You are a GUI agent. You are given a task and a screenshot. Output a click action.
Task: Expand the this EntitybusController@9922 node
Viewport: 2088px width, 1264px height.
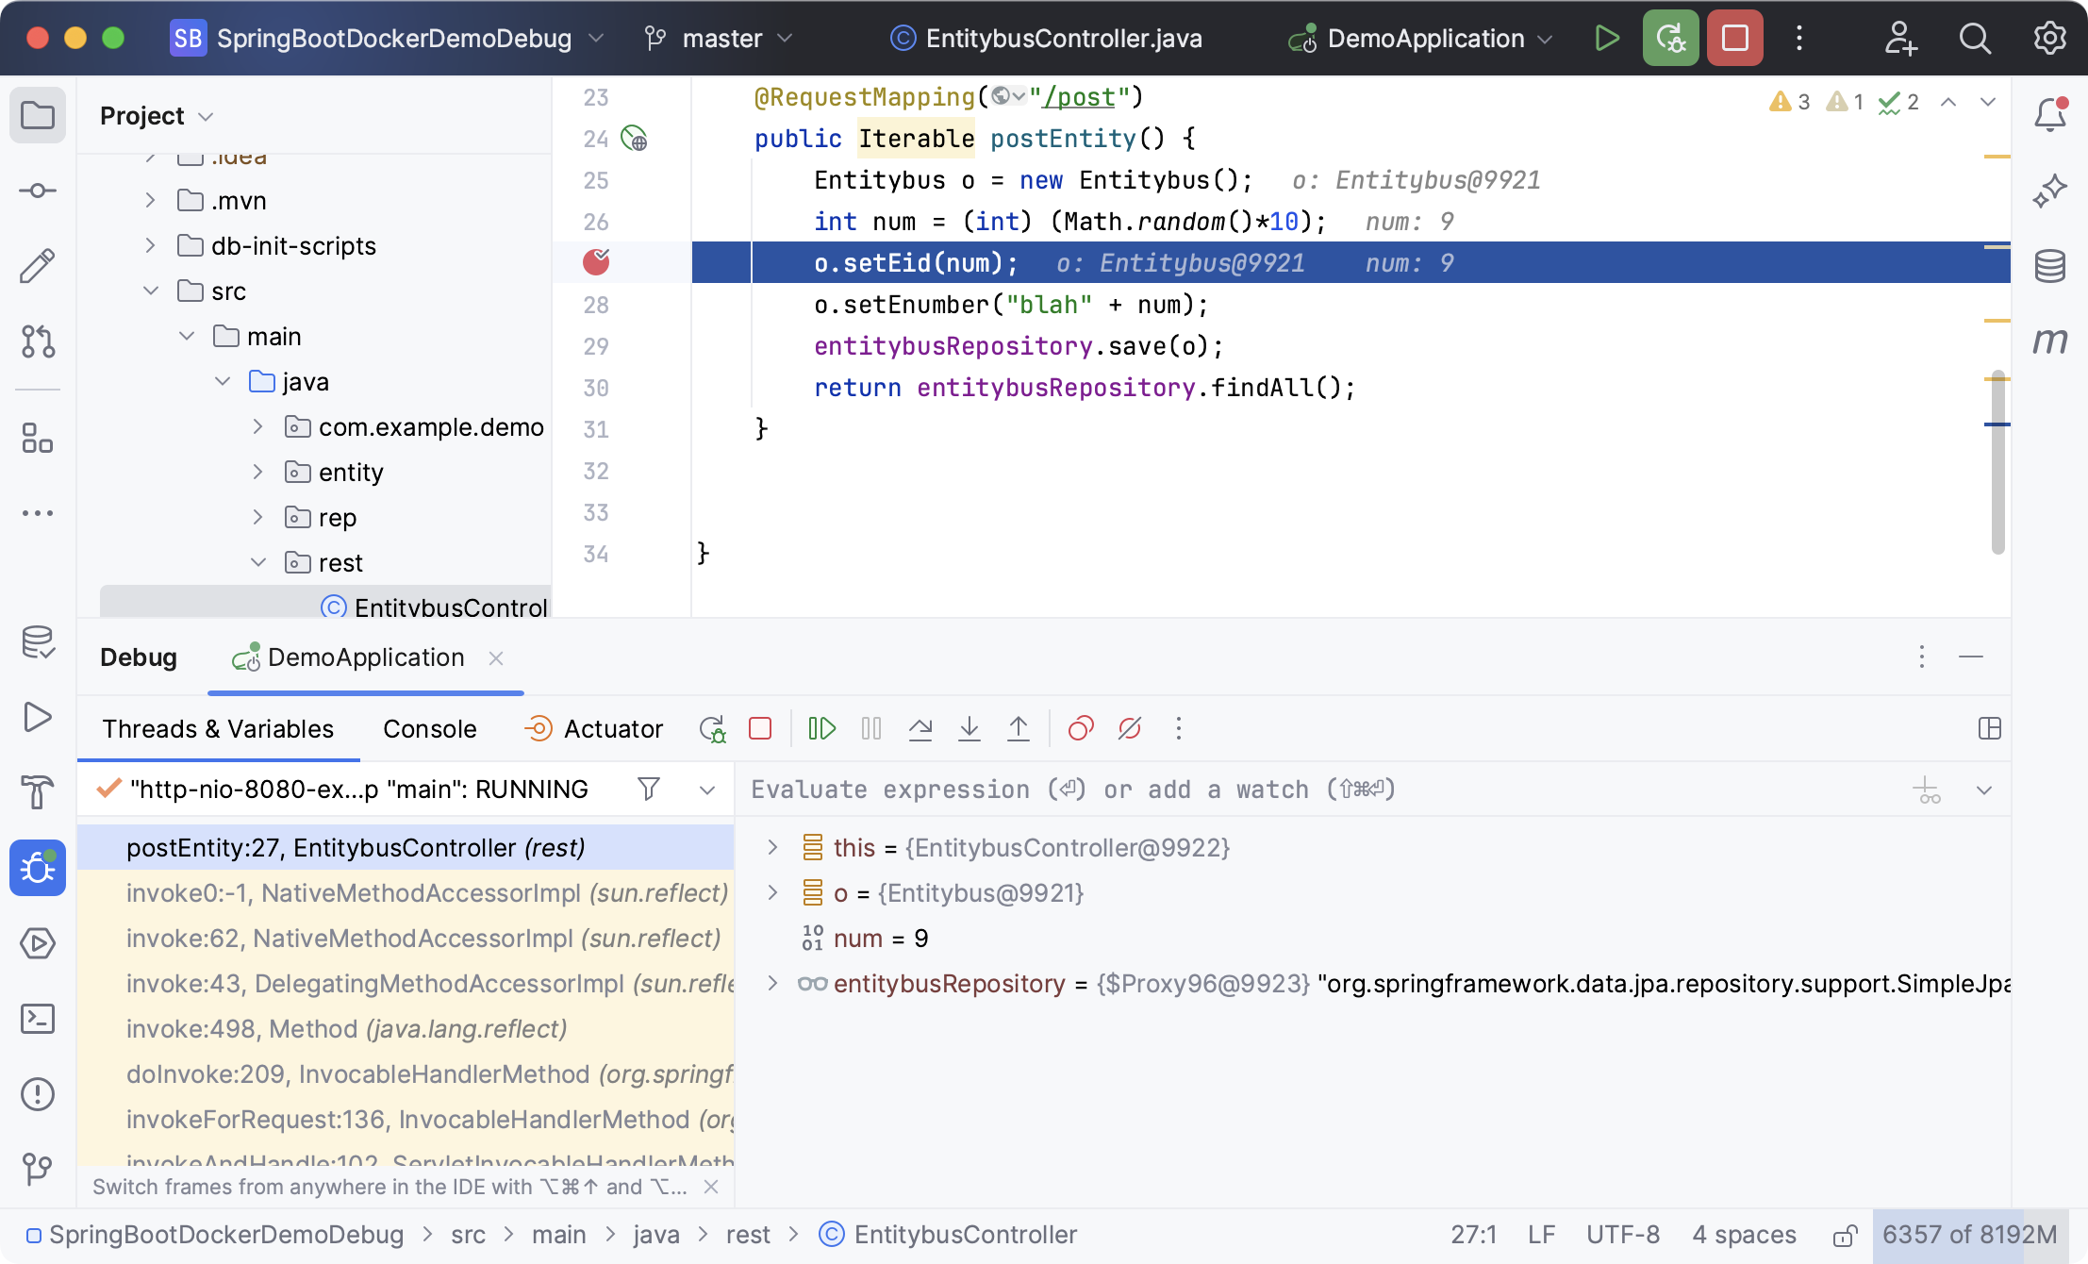click(x=774, y=848)
